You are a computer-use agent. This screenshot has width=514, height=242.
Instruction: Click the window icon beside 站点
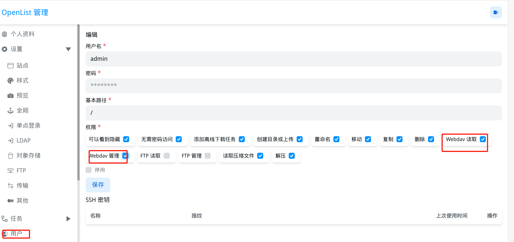click(x=11, y=66)
